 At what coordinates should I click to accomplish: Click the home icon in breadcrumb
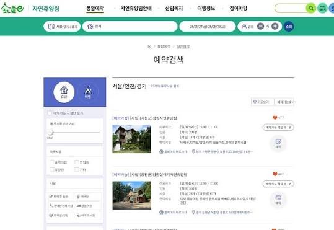(x=149, y=46)
